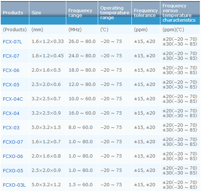Click the Frequency range column header

pos(82,13)
